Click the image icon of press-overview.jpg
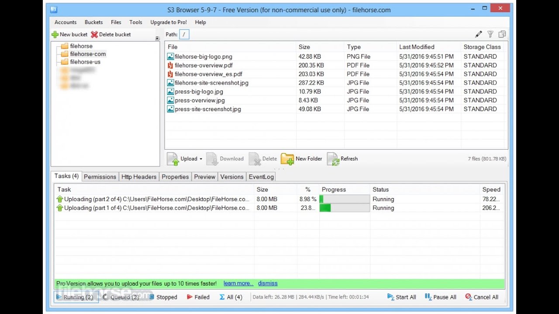559x314 pixels. pyautogui.click(x=170, y=100)
